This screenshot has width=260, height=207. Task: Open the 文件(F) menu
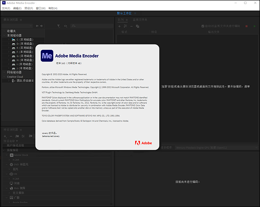coord(6,8)
